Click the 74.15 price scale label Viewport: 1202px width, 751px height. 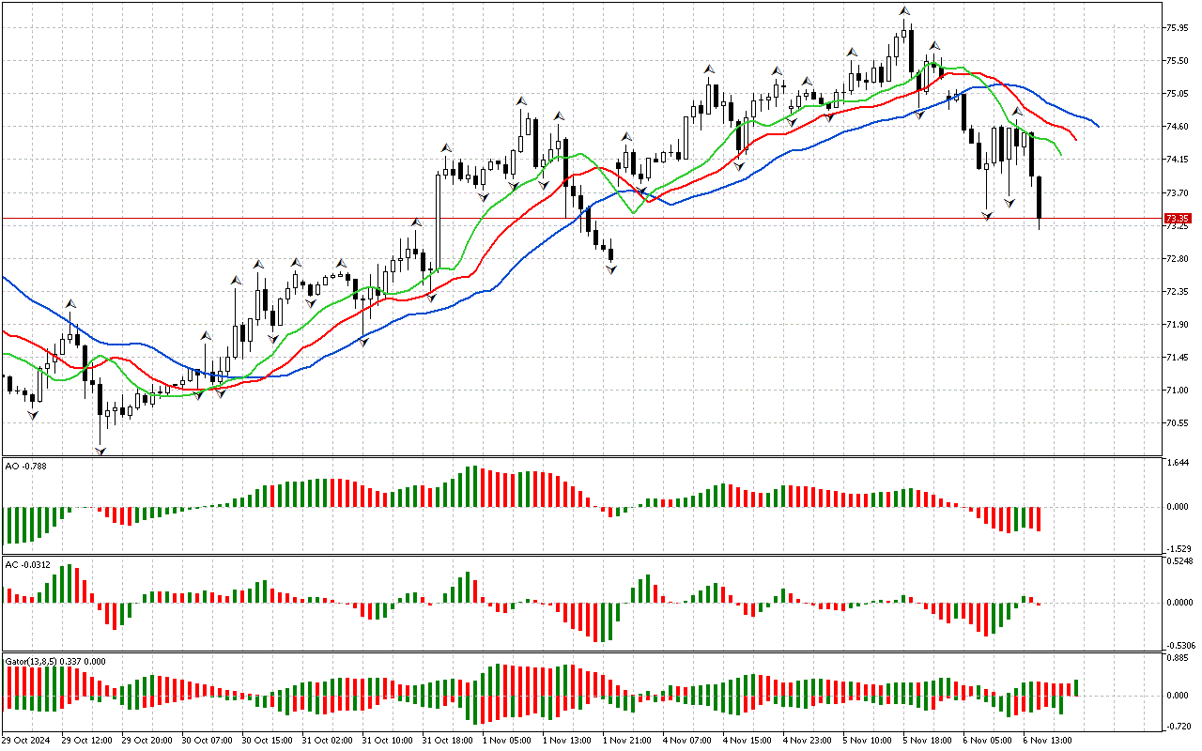click(x=1179, y=160)
